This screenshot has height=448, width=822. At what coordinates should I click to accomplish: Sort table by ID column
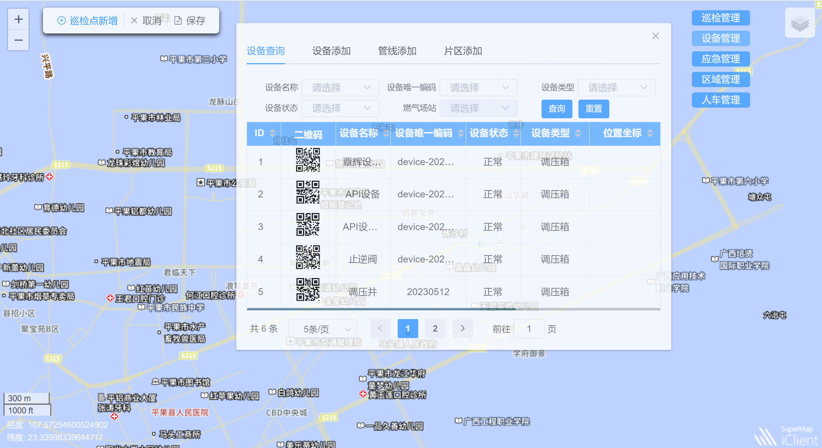tap(272, 133)
